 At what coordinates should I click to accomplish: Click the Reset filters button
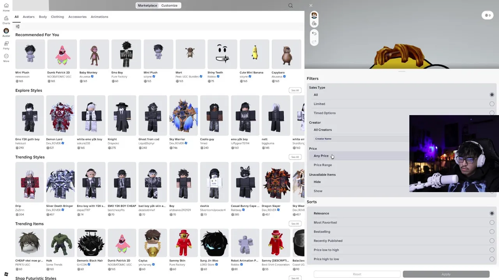[x=357, y=274]
